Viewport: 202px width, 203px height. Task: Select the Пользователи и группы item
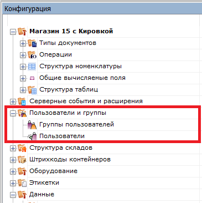[68, 113]
